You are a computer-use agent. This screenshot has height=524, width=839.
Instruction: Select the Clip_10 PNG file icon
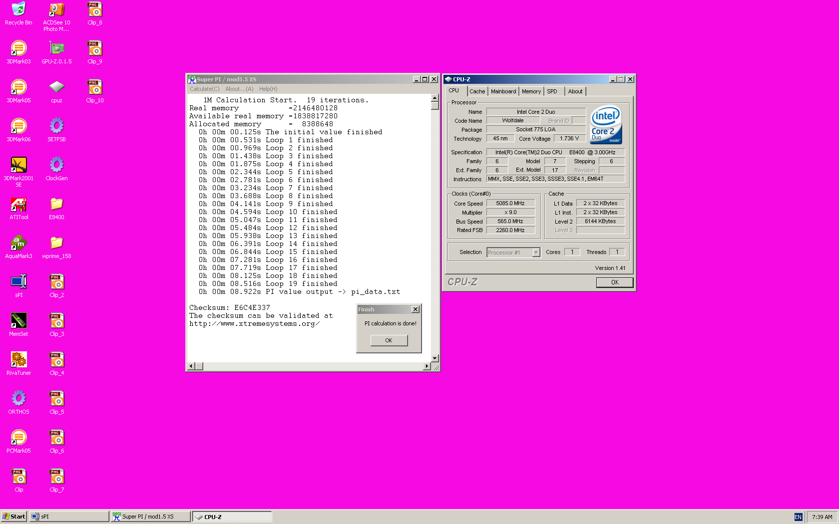pyautogui.click(x=95, y=91)
